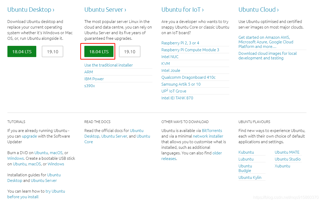
Task: Open official docs for Ubuntu Server
Action: [114, 136]
